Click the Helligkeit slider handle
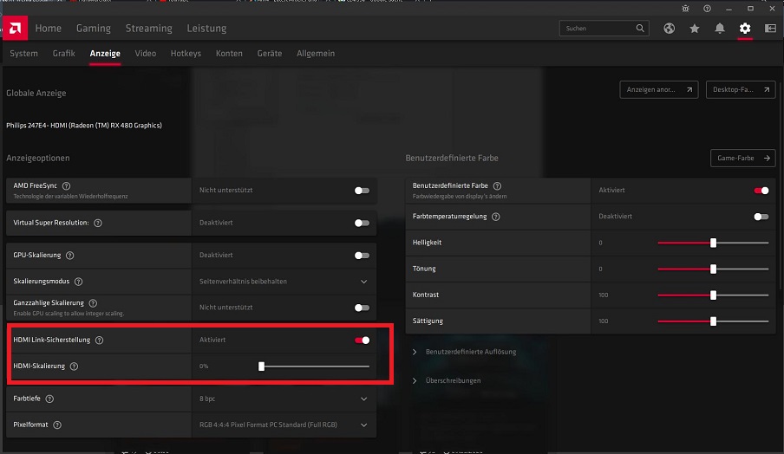784x454 pixels. pos(714,243)
